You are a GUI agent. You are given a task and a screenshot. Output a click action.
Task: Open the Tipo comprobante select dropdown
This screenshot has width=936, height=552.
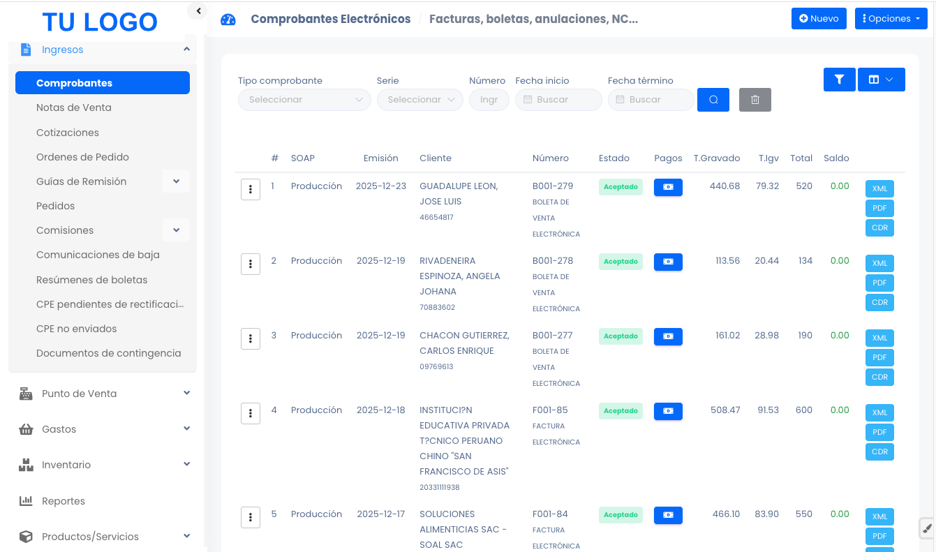[x=305, y=100]
